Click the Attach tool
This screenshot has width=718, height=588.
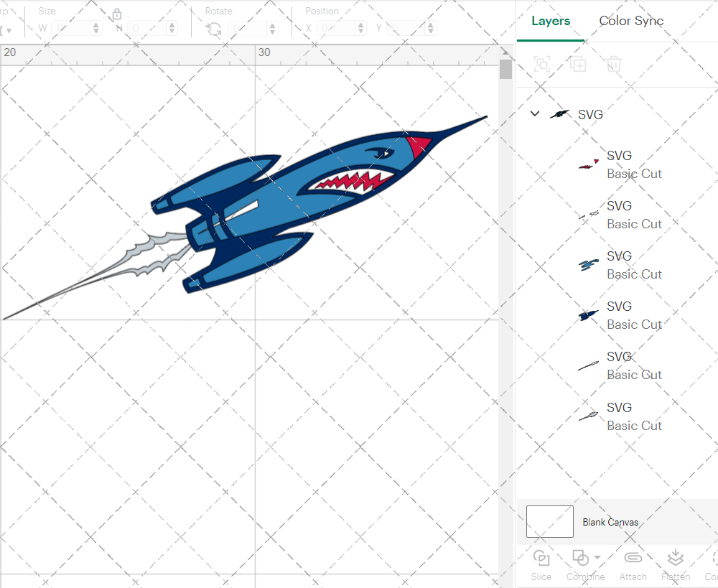point(633,565)
